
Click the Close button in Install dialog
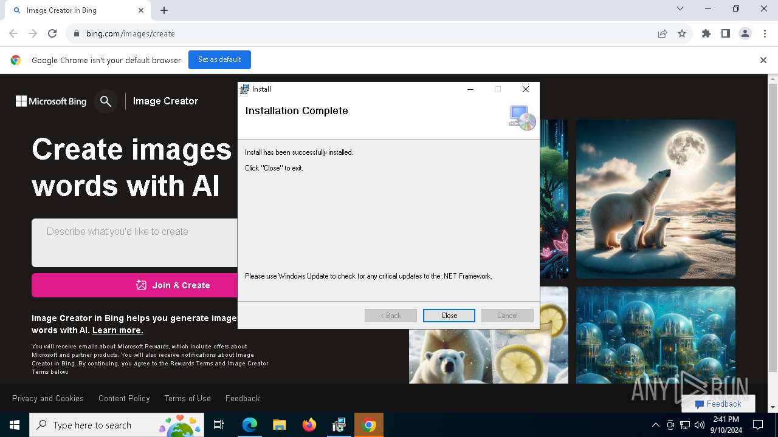pos(449,316)
